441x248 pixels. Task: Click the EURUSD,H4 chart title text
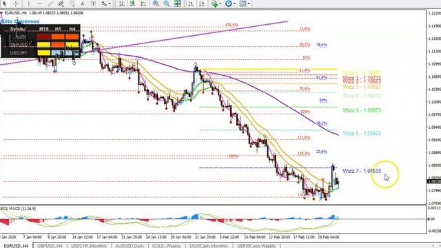tap(16, 13)
